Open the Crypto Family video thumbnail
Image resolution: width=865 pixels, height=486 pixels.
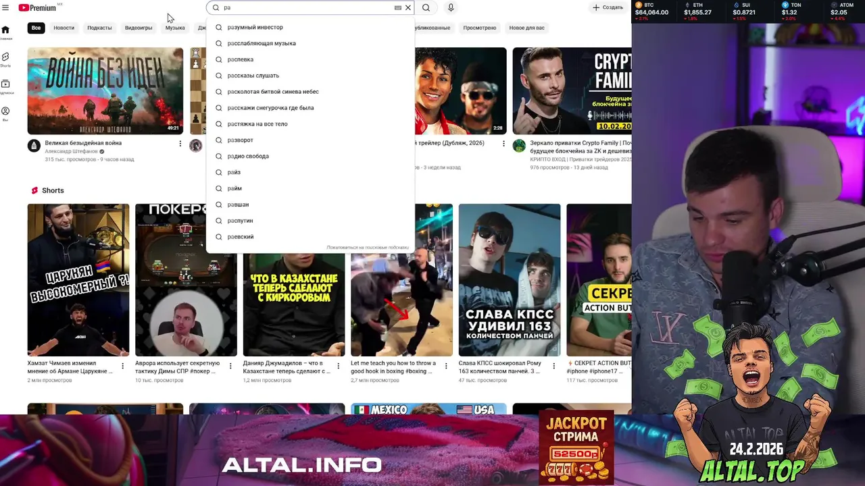click(572, 90)
